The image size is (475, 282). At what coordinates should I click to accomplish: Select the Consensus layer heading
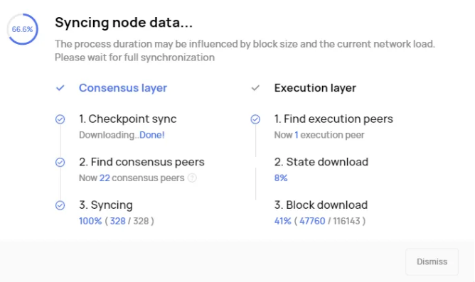(123, 88)
